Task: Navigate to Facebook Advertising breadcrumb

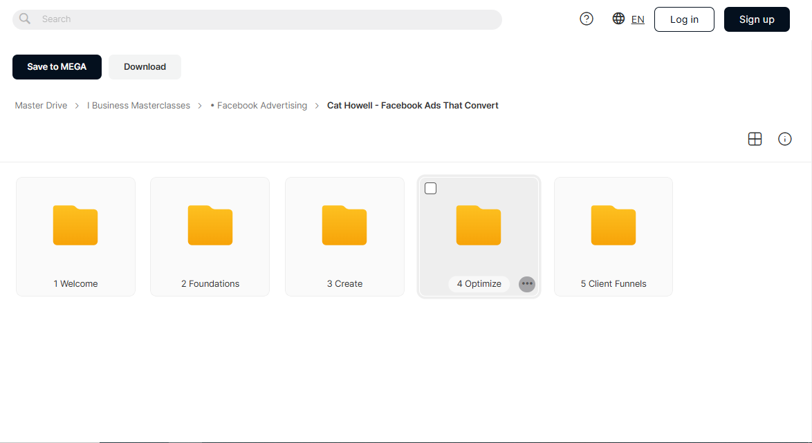Action: (x=259, y=106)
